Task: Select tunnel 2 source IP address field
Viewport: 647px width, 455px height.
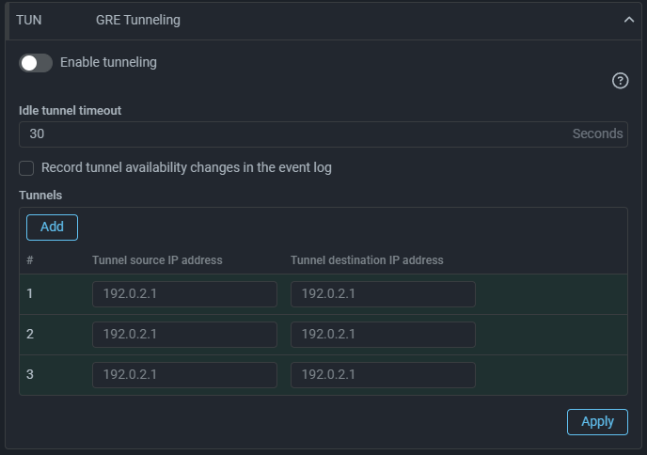Action: coord(184,335)
